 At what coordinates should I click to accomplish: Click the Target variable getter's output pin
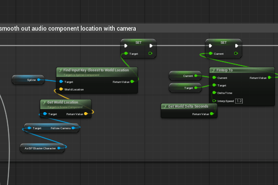pos(196,87)
